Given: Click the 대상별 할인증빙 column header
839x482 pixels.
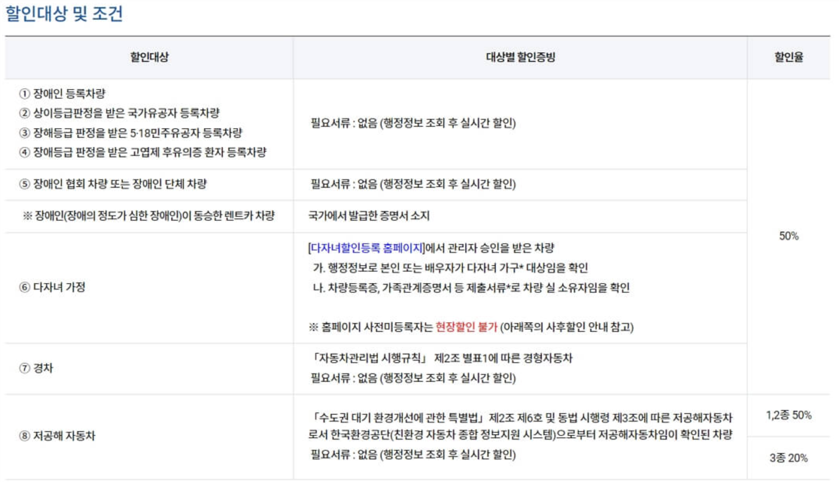Looking at the screenshot, I should tap(520, 57).
